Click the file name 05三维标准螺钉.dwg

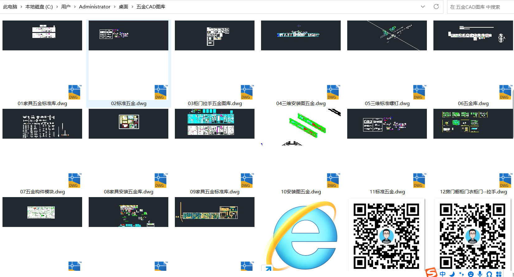pyautogui.click(x=387, y=104)
